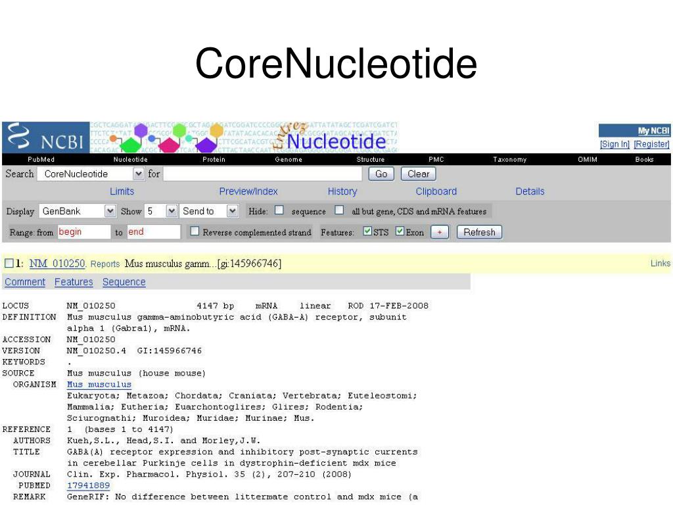Click the text GI:145966746
673x505 pixels.
pyautogui.click(x=170, y=351)
